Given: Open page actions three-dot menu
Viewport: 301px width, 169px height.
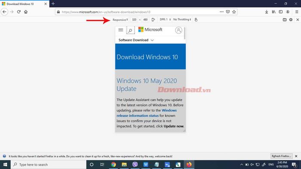Looking at the screenshot, I should coord(221,12).
